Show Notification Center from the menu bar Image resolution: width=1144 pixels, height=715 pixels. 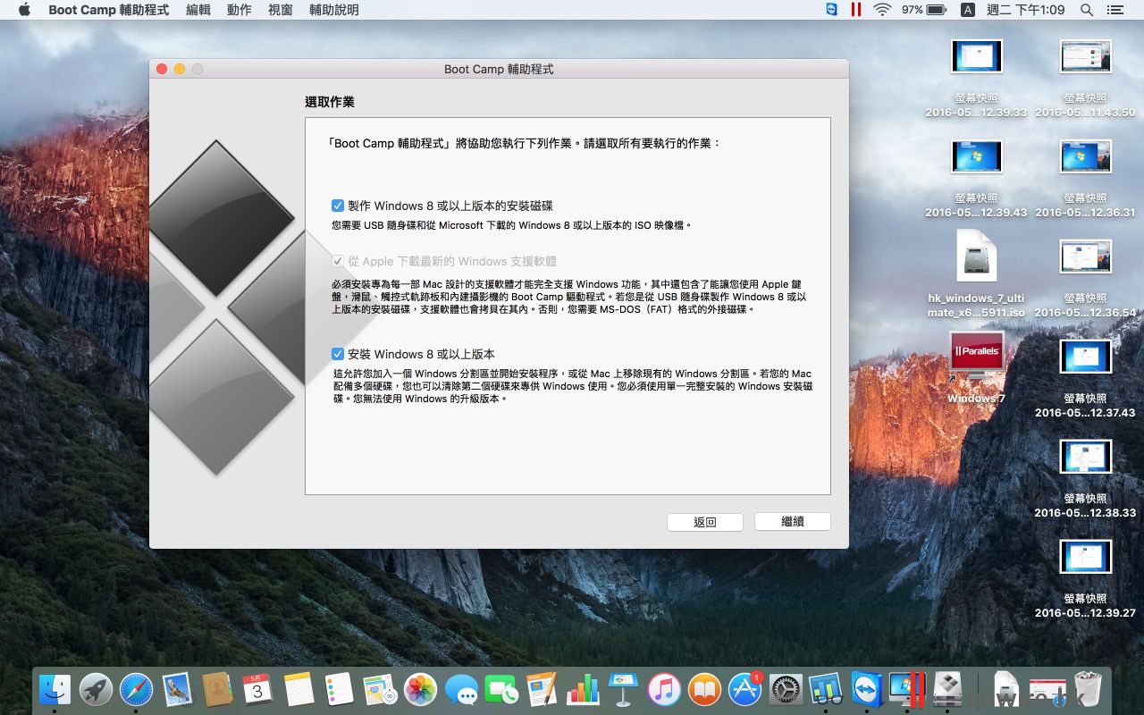coord(1115,10)
